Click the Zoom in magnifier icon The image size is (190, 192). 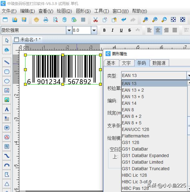coord(145,20)
